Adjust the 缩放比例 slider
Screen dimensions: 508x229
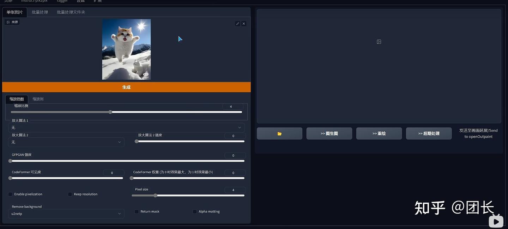(126, 112)
